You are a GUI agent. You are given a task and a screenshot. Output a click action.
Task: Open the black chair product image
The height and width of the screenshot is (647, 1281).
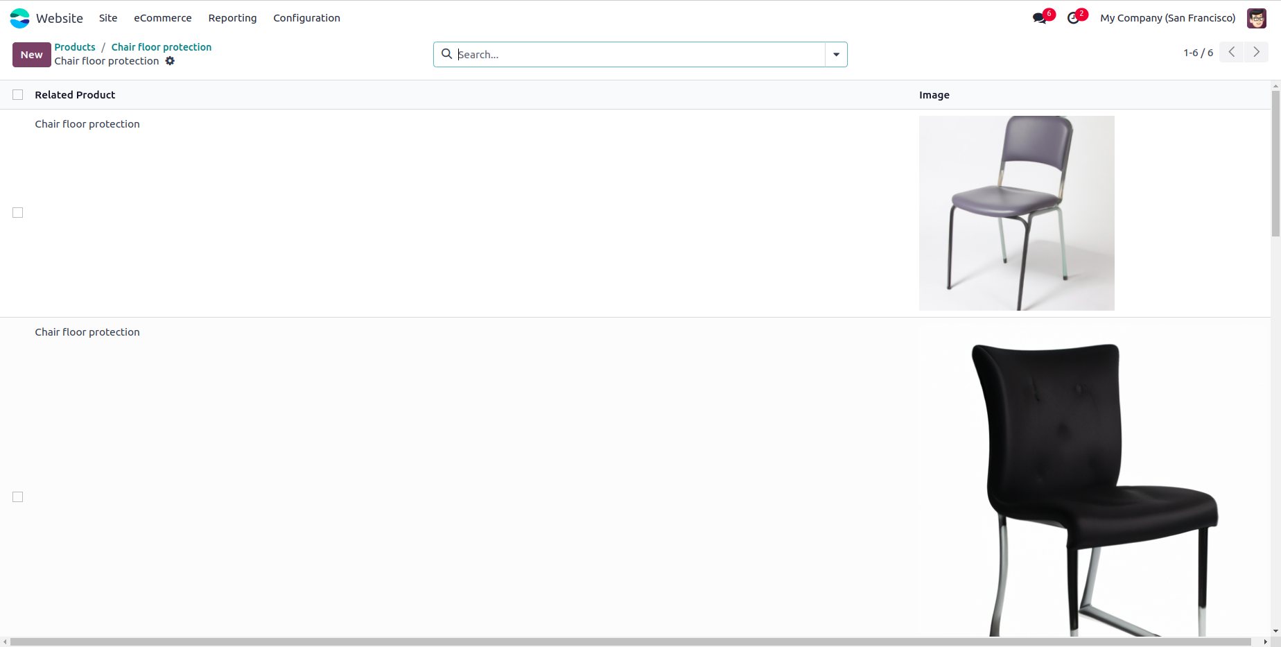click(x=1093, y=481)
